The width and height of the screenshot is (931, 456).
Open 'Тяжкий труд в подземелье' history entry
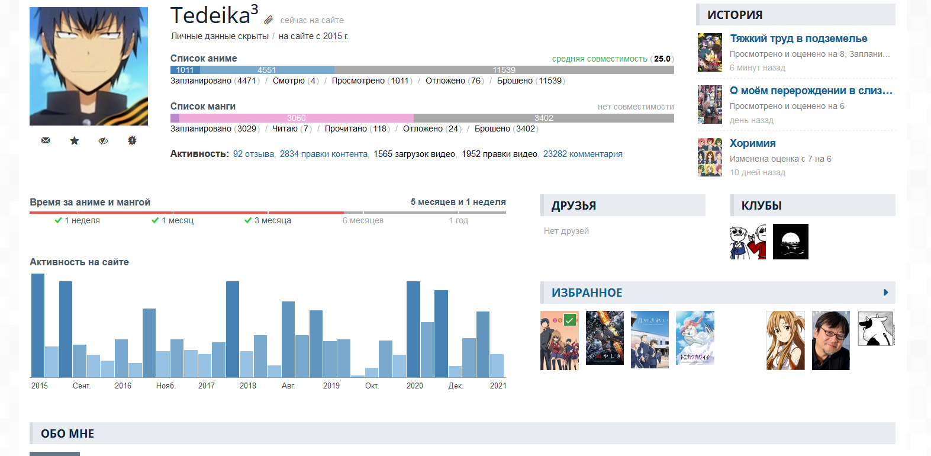pos(798,38)
